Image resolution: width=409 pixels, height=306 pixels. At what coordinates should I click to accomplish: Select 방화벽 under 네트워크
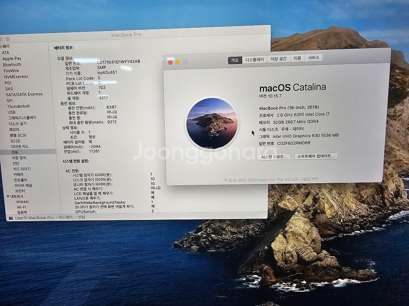click(x=22, y=213)
